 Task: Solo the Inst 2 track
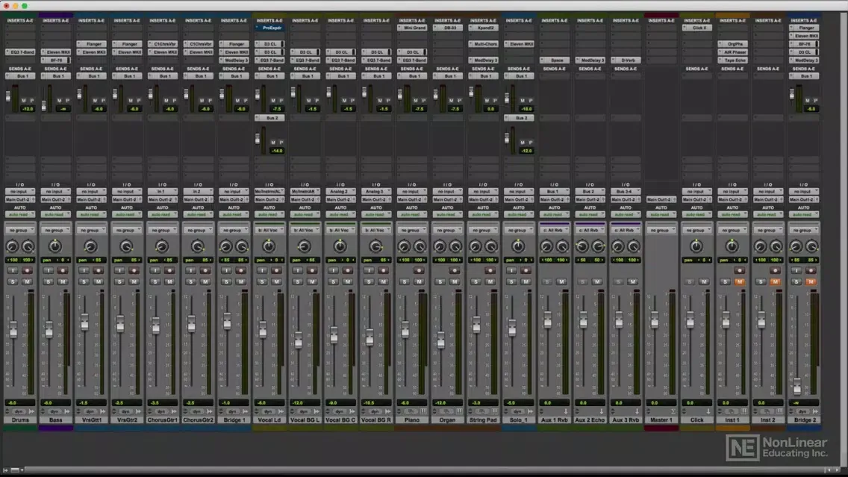[x=761, y=281]
